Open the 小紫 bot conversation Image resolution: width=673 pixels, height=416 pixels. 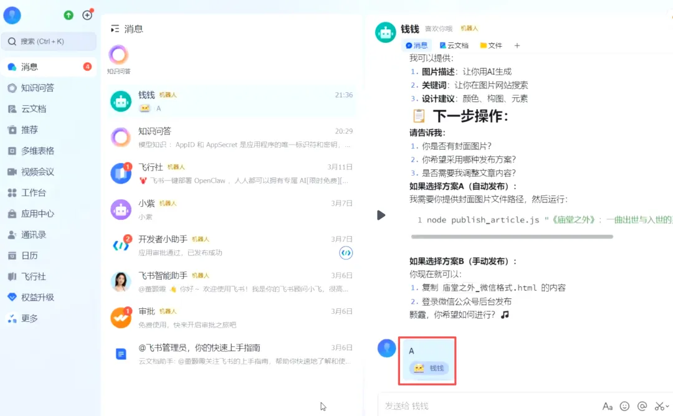[232, 210]
